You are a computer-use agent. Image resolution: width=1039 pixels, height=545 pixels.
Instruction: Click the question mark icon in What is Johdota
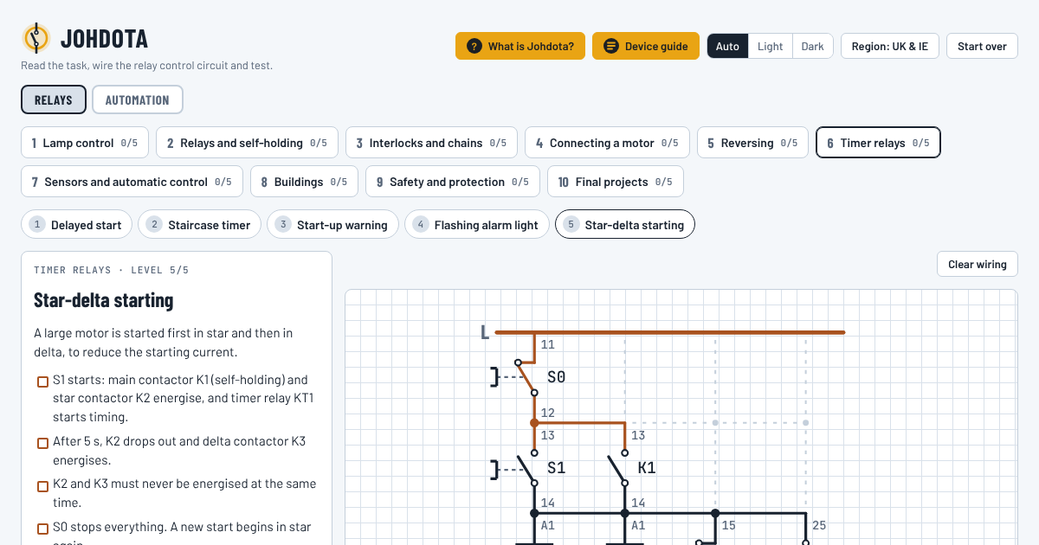(474, 46)
